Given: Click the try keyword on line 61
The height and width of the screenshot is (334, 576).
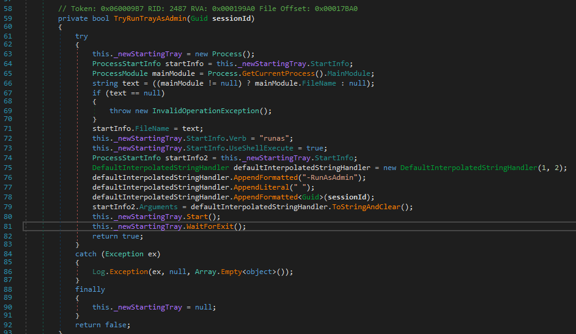Looking at the screenshot, I should [81, 36].
